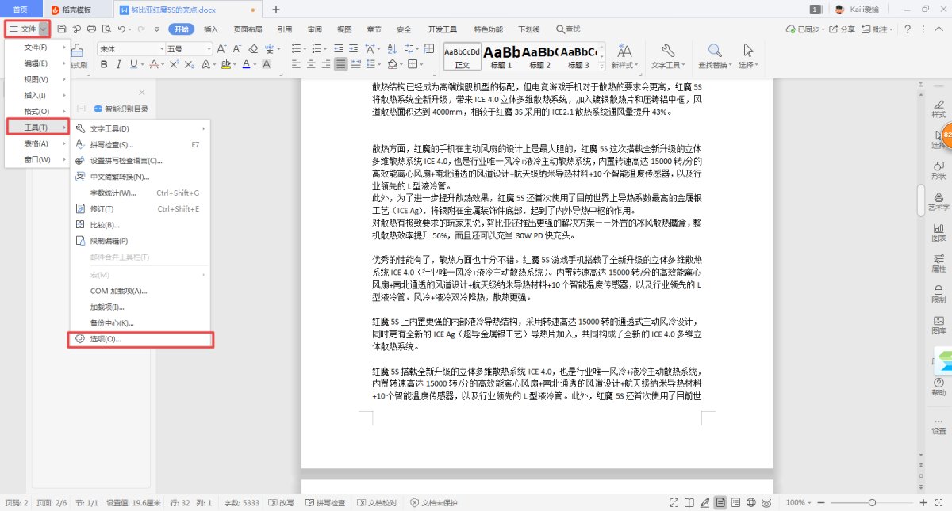
Task: Choose 字数统计(W)... word count entry
Action: pos(113,193)
